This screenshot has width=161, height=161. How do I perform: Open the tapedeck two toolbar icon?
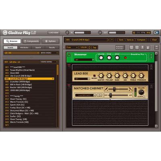[x=137, y=47]
